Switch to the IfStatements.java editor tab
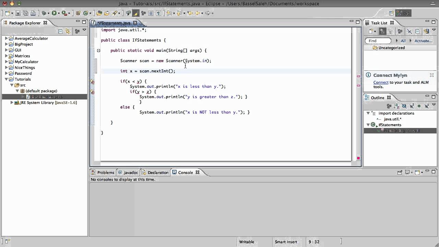The width and height of the screenshot is (439, 247). [114, 23]
